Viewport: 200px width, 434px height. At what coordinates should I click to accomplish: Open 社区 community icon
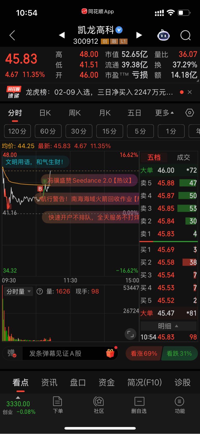(x=99, y=405)
